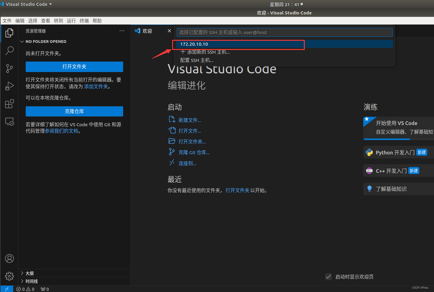The width and height of the screenshot is (434, 292).
Task: Open the Python 开发入门 walkthrough
Action: [x=398, y=153]
